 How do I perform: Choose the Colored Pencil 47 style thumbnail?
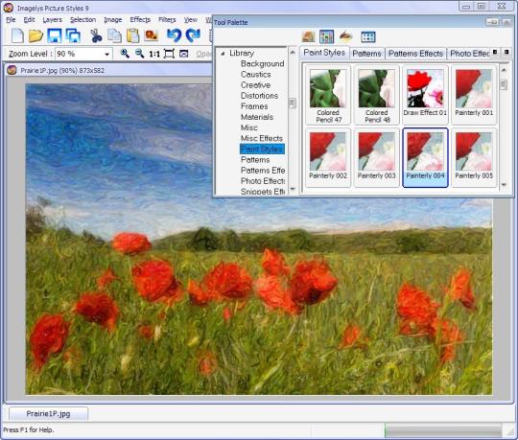[328, 95]
